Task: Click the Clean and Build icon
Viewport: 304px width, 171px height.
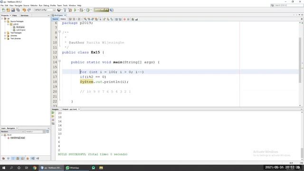Action: click(70, 10)
